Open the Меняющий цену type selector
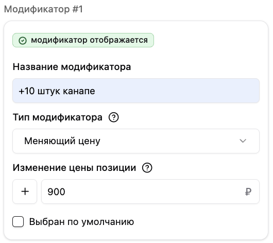This screenshot has width=273, height=243. click(x=136, y=141)
